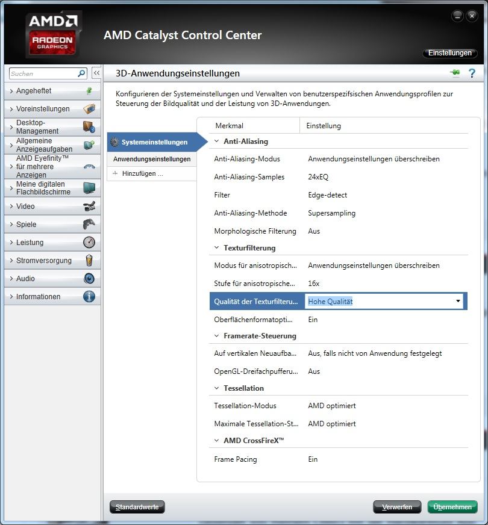Expand the Angeheftet sidebar section

pyautogui.click(x=11, y=91)
